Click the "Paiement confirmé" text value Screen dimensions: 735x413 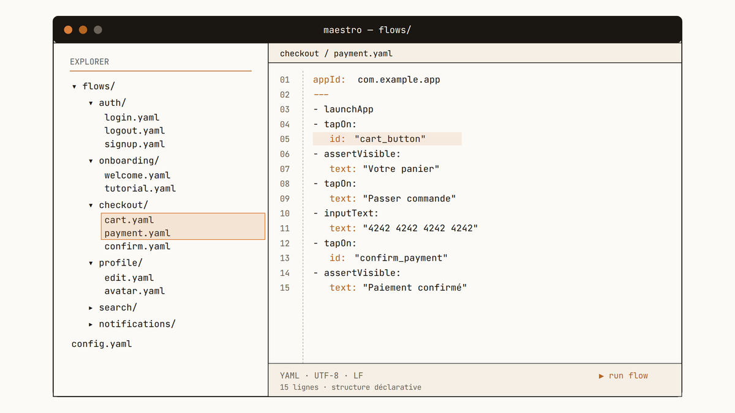pos(415,288)
